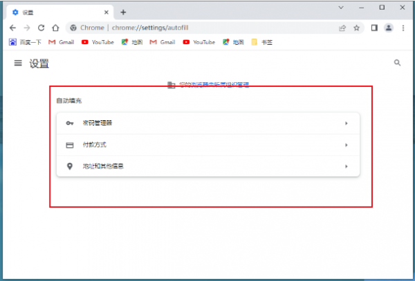415x281 pixels.
Task: Open the 书签 bookmarks folder
Action: point(261,42)
